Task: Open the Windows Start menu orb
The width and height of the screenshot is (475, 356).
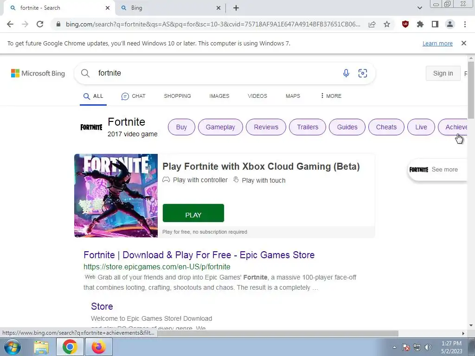Action: [x=12, y=347]
